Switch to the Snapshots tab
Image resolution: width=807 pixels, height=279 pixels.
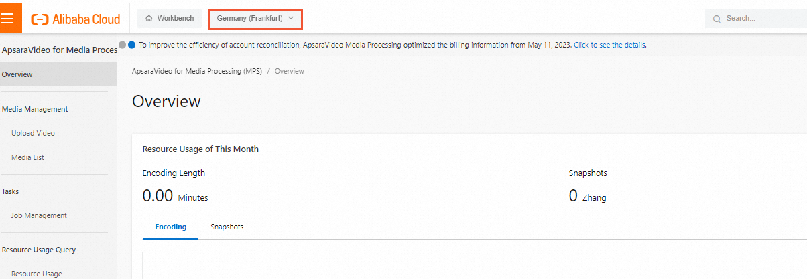coord(227,227)
